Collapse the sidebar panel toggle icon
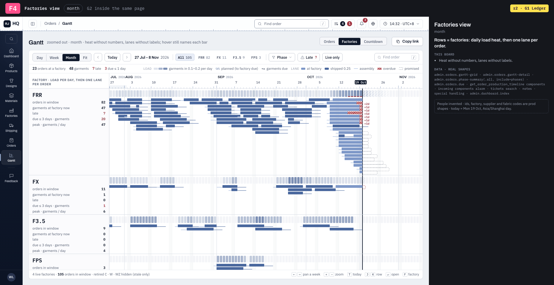Viewport: 554px width, 285px height. tap(33, 24)
